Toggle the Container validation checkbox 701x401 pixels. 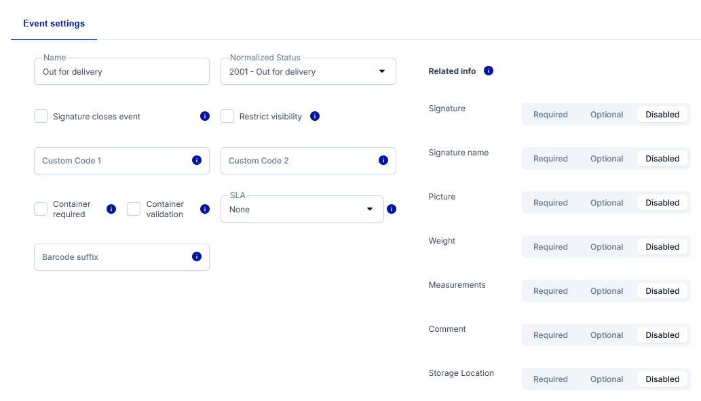[x=134, y=209]
